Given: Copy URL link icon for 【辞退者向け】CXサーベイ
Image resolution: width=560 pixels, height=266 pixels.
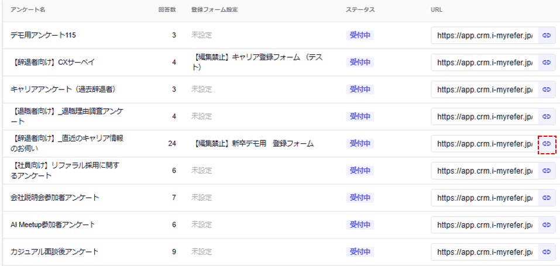Looking at the screenshot, I should point(547,63).
